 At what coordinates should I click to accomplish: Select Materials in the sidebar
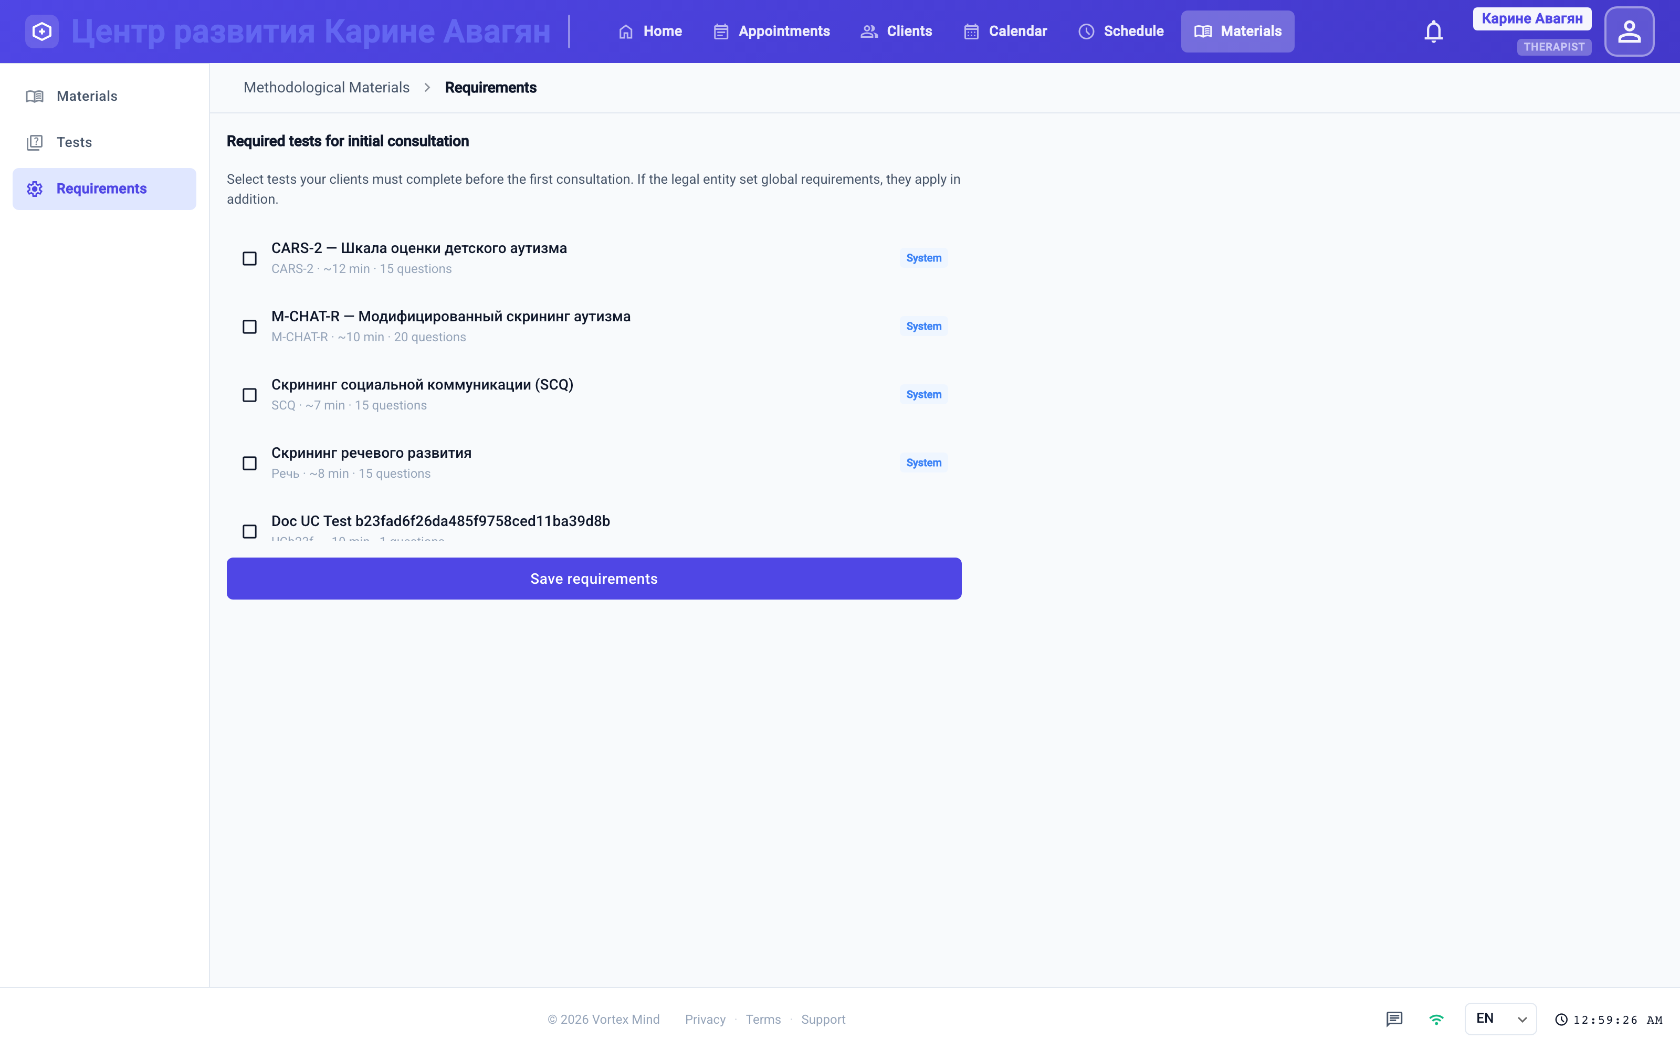coord(104,96)
